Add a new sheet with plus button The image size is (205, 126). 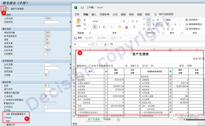pos(118,120)
